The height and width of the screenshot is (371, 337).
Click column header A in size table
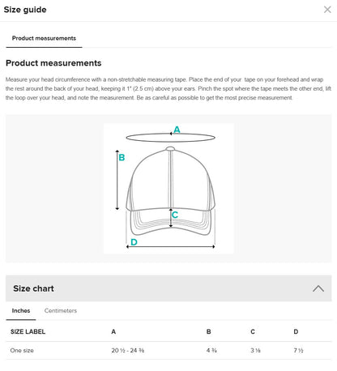point(113,331)
